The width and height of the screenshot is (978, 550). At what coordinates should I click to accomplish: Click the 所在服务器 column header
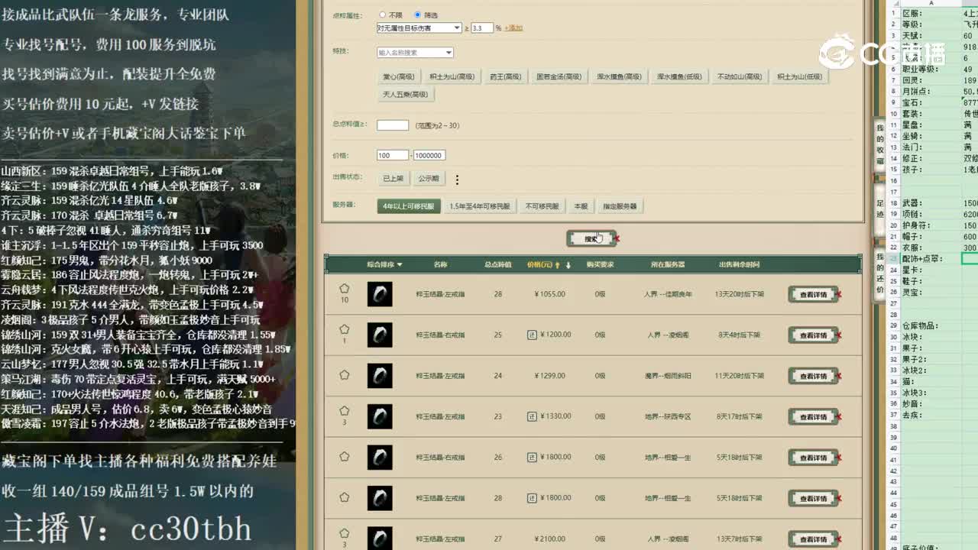tap(667, 265)
